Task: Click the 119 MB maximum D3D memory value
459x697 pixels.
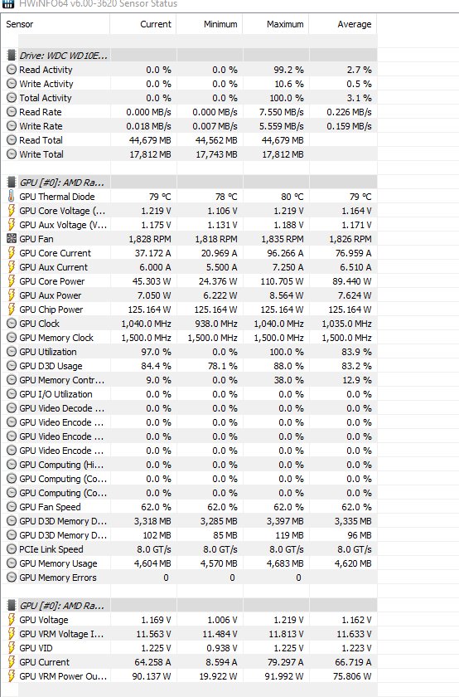Action: (289, 535)
